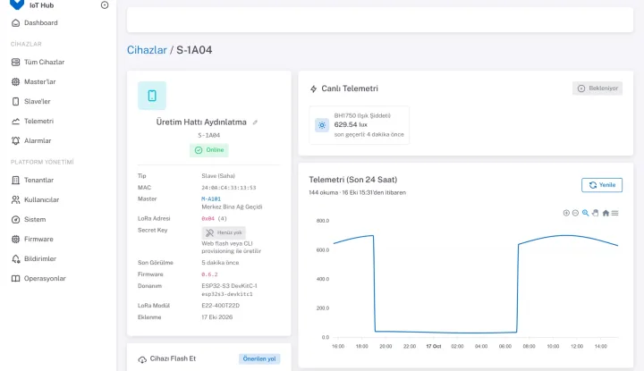Click the Henüz yok secret key badge

coord(224,232)
